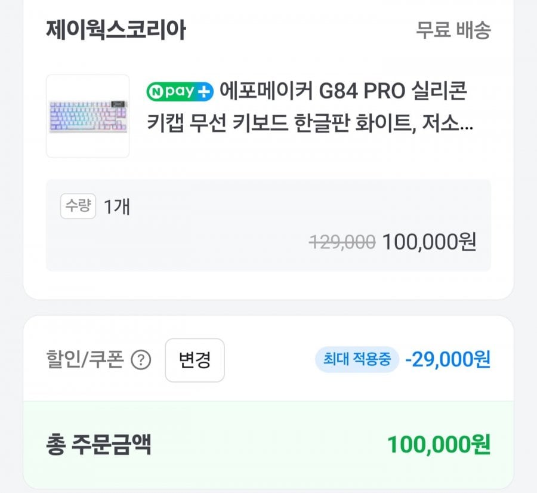Click the 무료 배송 shipping label
The image size is (537, 493).
453,30
